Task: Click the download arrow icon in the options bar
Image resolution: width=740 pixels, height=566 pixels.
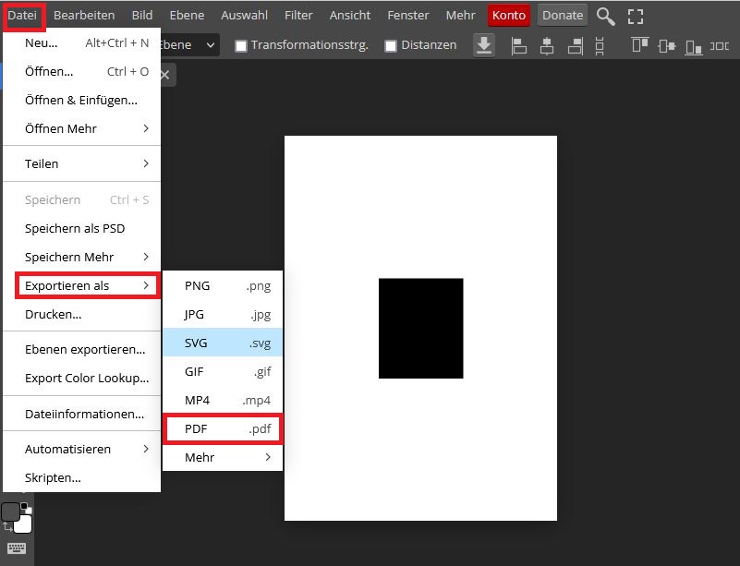Action: point(484,45)
